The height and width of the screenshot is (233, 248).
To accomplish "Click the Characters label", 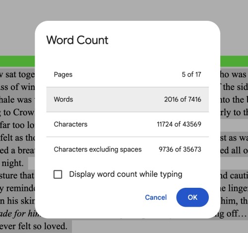I will click(x=70, y=124).
